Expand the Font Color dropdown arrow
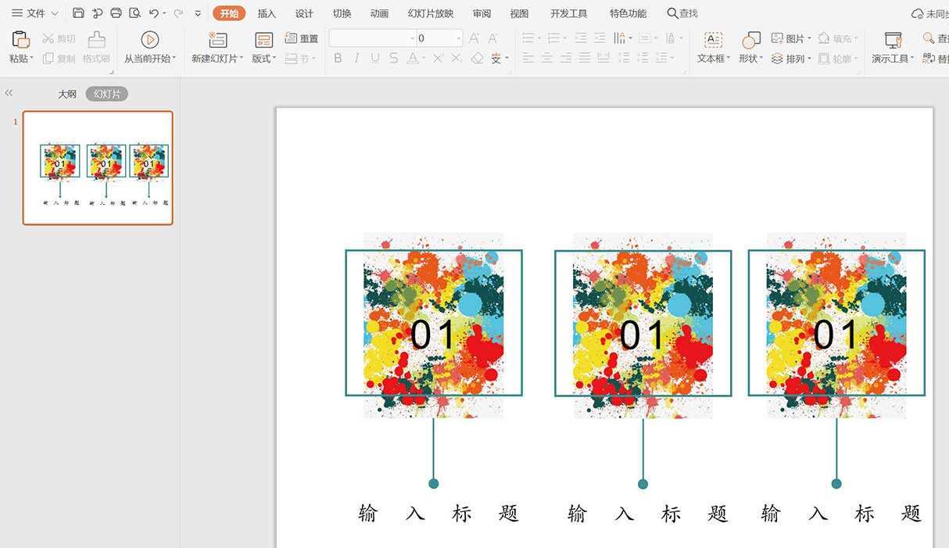Screen dimensions: 949x548 [x=424, y=59]
